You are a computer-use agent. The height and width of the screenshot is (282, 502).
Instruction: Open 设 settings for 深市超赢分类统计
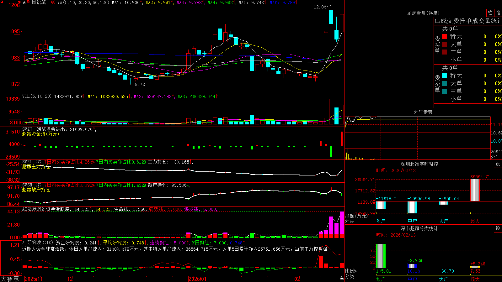[498, 228]
